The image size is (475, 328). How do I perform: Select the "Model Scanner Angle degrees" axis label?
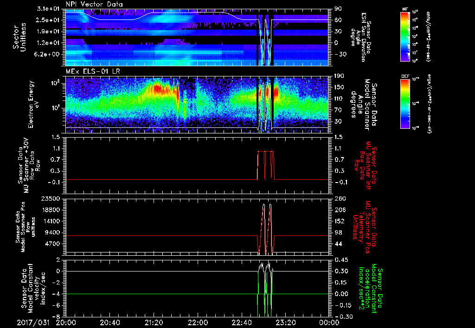(363, 105)
